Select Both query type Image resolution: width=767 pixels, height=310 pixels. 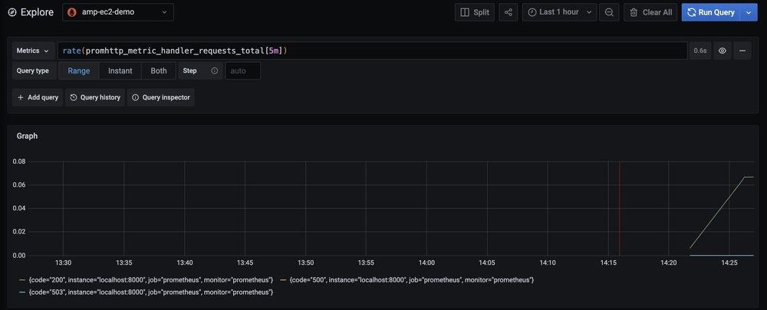[x=159, y=70]
